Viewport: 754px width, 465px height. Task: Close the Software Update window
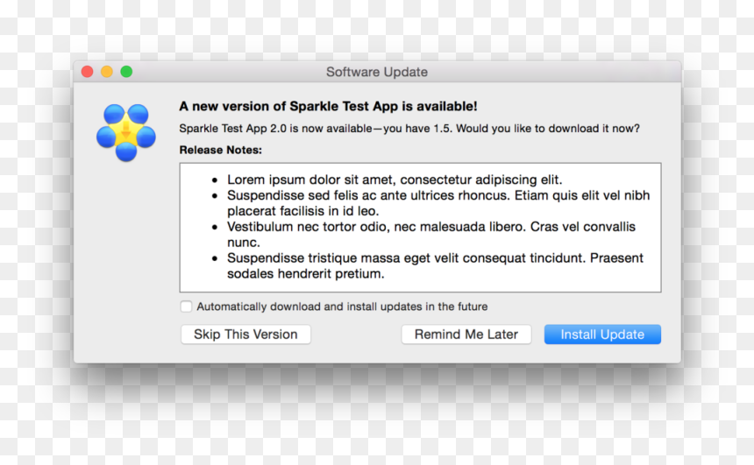click(x=88, y=72)
